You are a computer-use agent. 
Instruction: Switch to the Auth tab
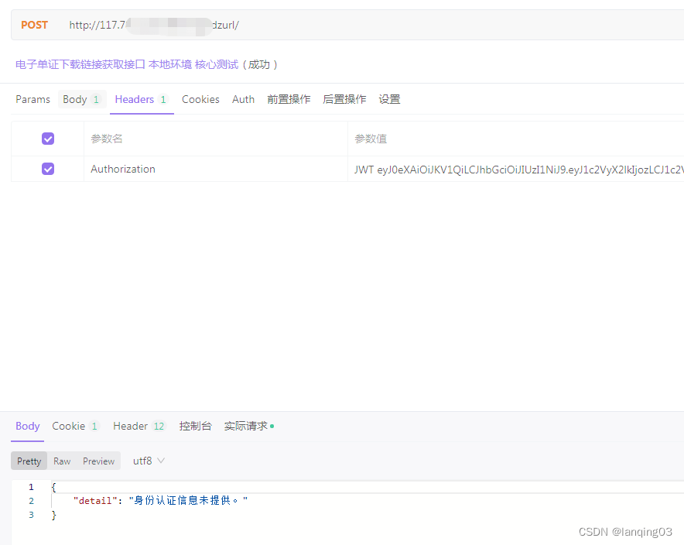click(x=243, y=99)
